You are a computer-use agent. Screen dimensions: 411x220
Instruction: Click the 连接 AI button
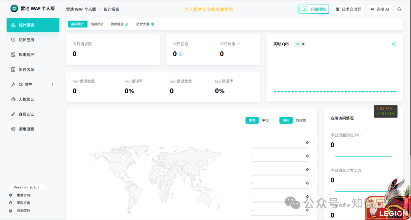(380, 9)
